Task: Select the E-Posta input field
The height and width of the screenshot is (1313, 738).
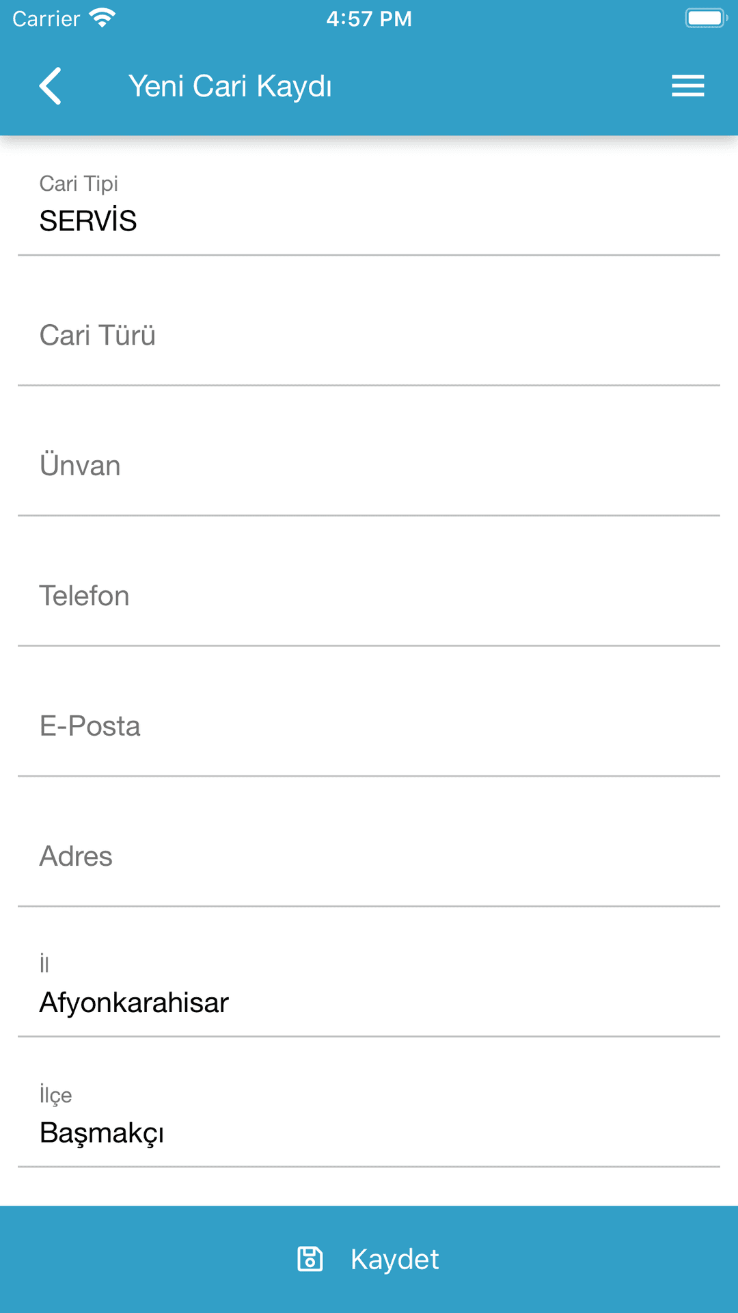Action: pyautogui.click(x=369, y=726)
